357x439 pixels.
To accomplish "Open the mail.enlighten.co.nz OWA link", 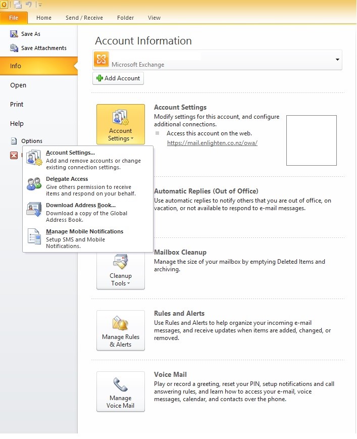I will [212, 143].
